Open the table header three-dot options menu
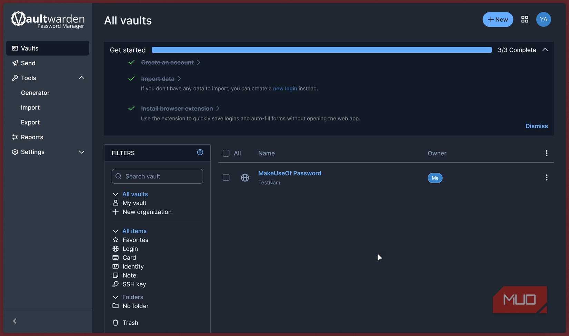Image resolution: width=569 pixels, height=336 pixels. pyautogui.click(x=546, y=153)
